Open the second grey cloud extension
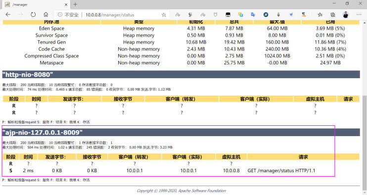This screenshot has width=367, height=195. point(203,15)
